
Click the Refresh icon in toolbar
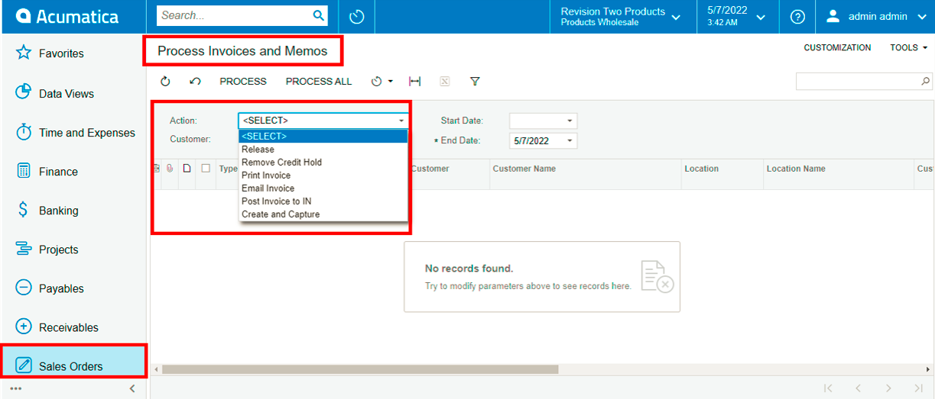point(165,81)
